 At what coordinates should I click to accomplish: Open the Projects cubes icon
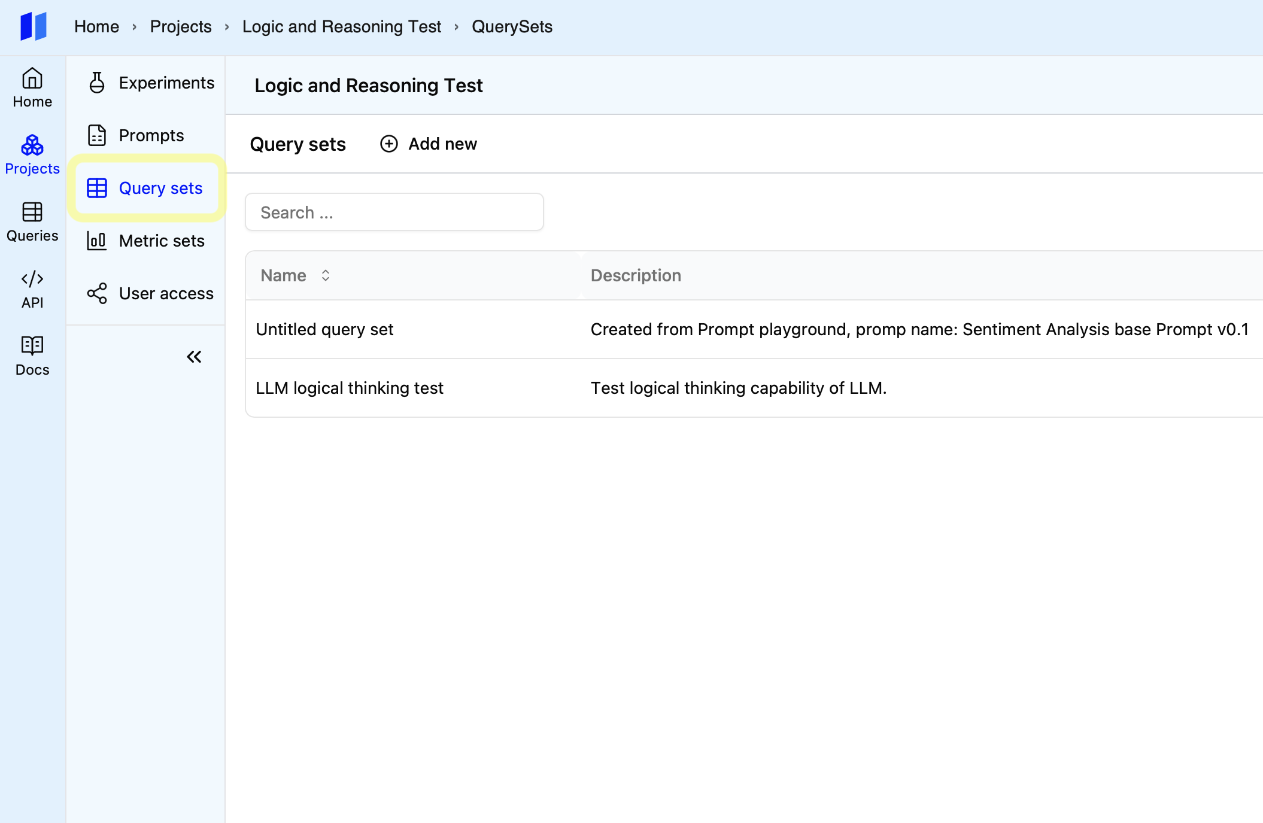32,145
